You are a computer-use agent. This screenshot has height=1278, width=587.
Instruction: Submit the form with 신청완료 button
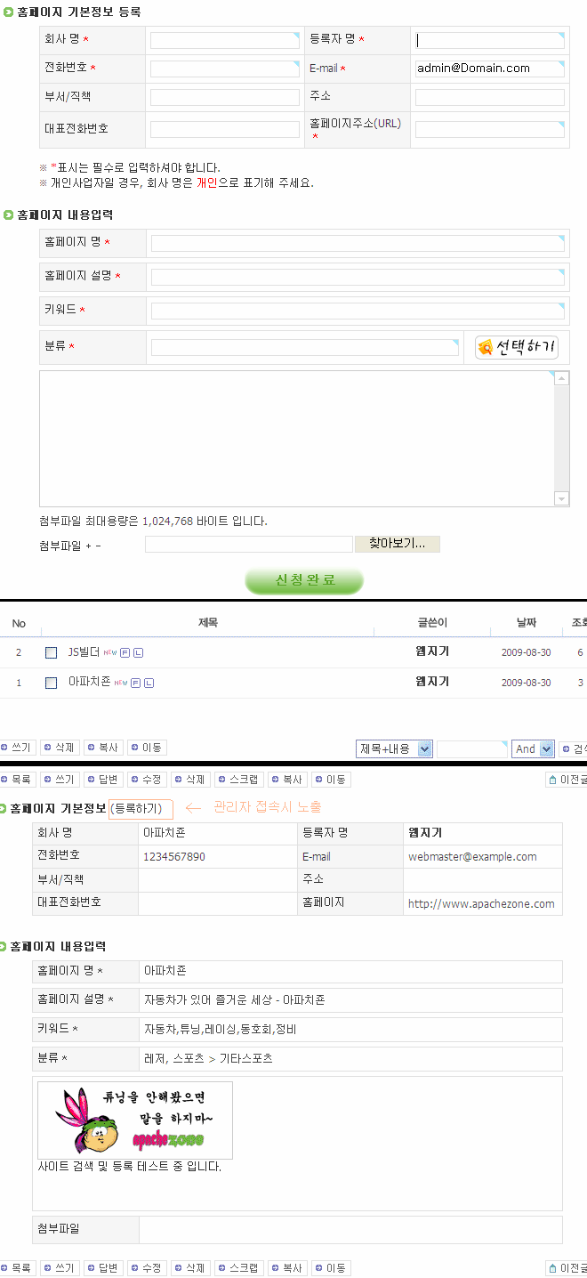point(304,580)
